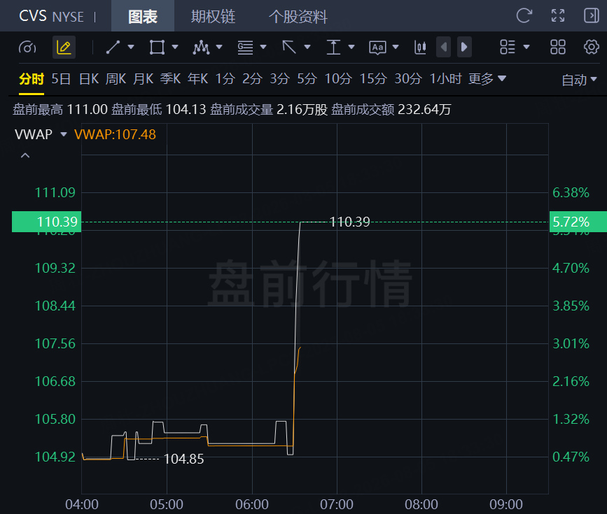Screen dimensions: 607x514
Task: Expand the Fibonacci tool dropdown arrow
Action: [263, 47]
